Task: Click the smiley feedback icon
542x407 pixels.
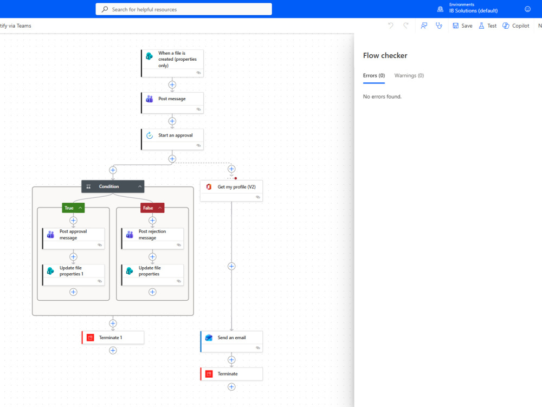Action: [527, 9]
